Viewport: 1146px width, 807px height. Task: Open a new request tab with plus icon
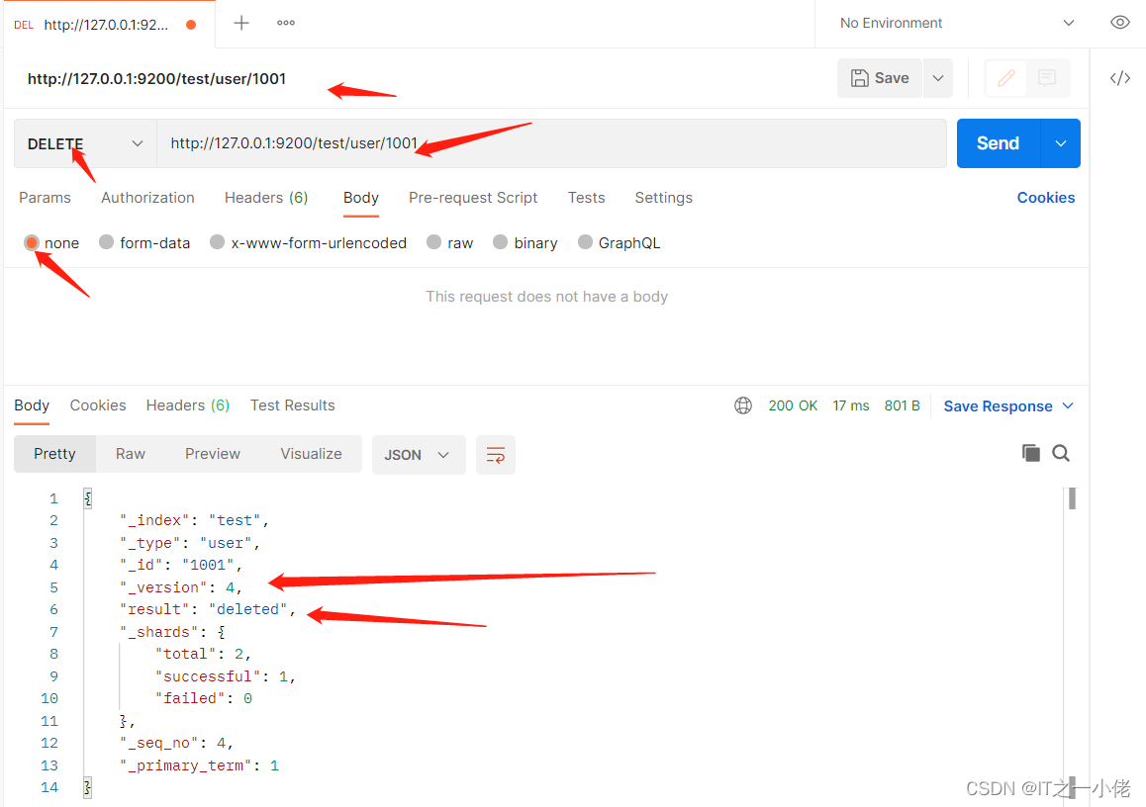point(241,24)
